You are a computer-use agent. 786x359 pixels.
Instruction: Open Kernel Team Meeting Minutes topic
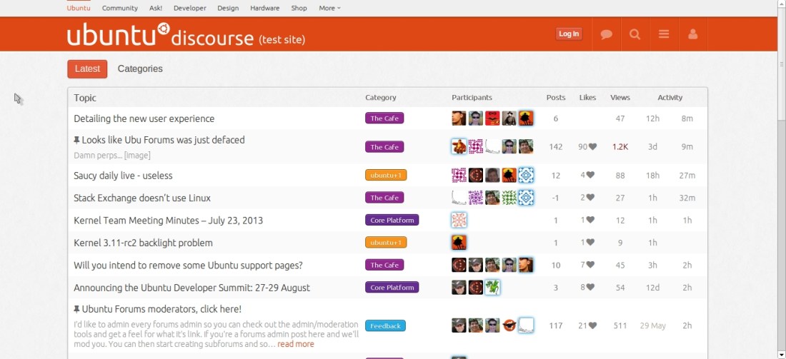[x=168, y=221]
